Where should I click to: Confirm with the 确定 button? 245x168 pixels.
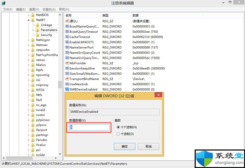click(x=125, y=146)
